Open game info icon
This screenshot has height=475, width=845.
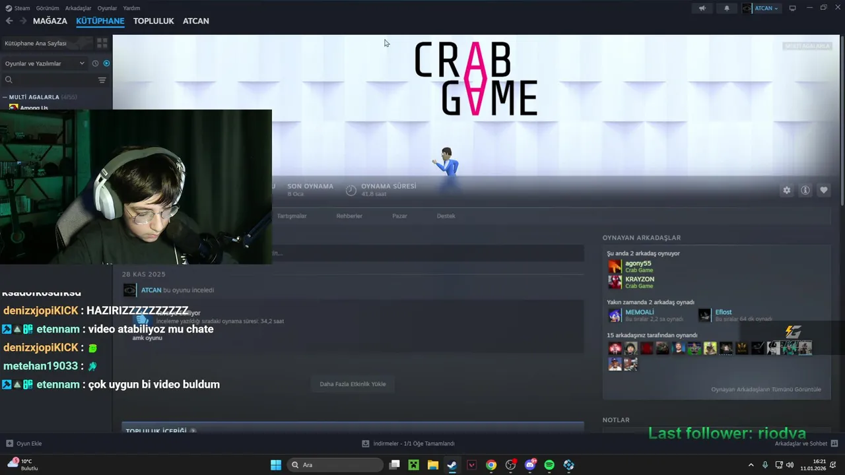[x=805, y=190]
